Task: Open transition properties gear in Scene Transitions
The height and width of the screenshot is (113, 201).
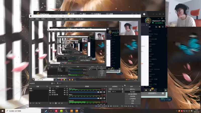Action: 122,89
